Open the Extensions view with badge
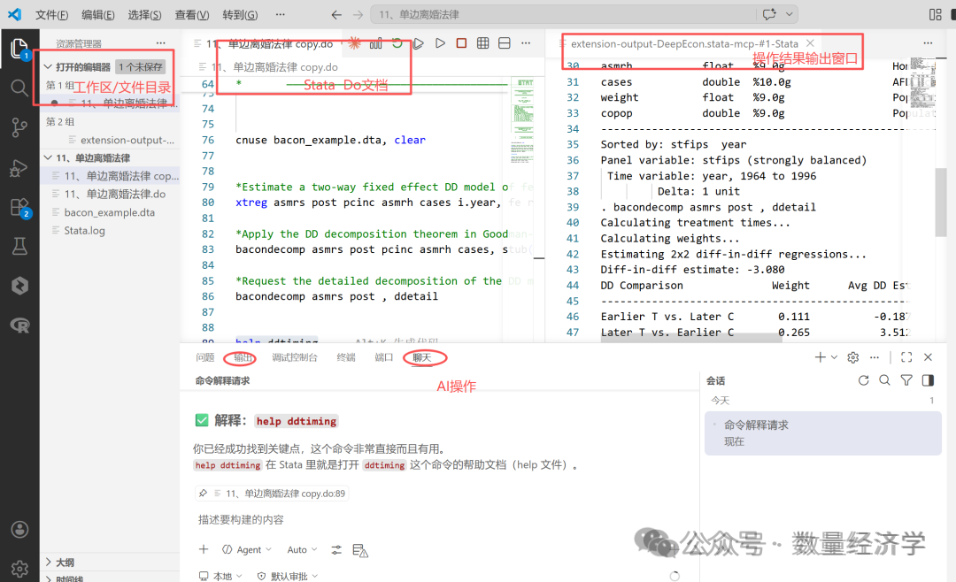This screenshot has width=956, height=582. pyautogui.click(x=19, y=208)
